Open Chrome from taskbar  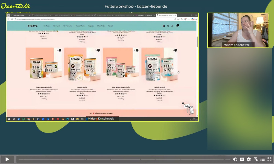click(28, 119)
